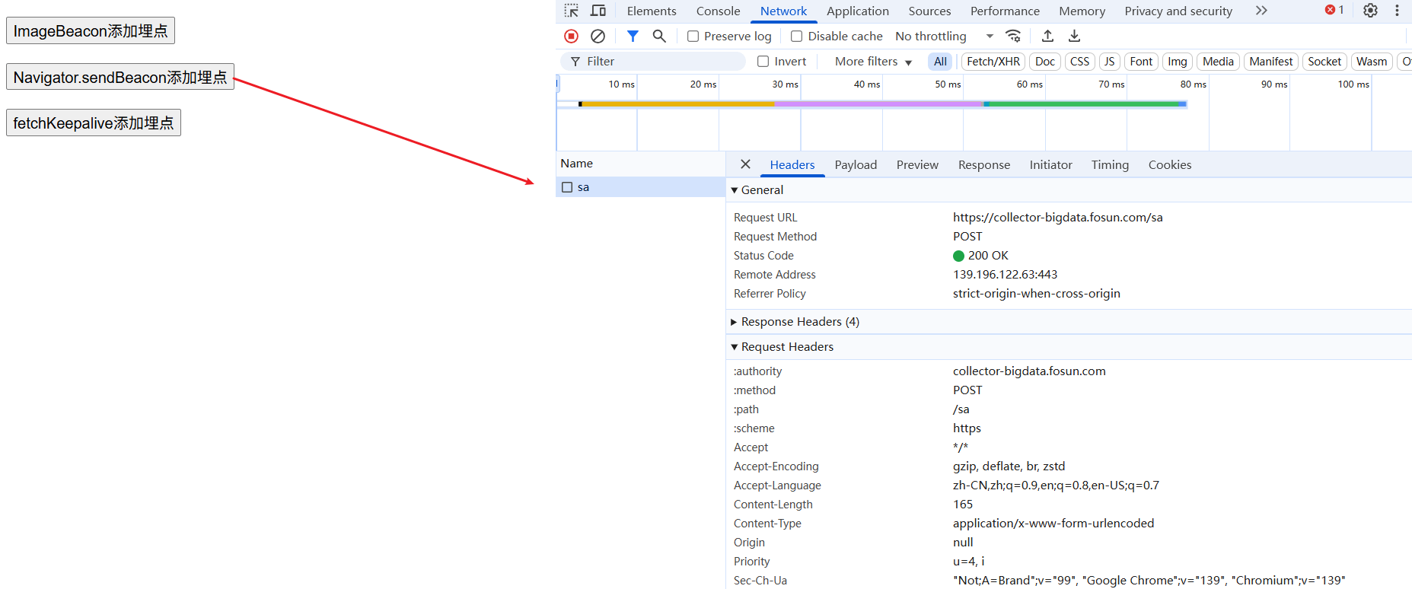Viewport: 1412px width, 589px height.
Task: Stop recording network log
Action: click(x=571, y=36)
